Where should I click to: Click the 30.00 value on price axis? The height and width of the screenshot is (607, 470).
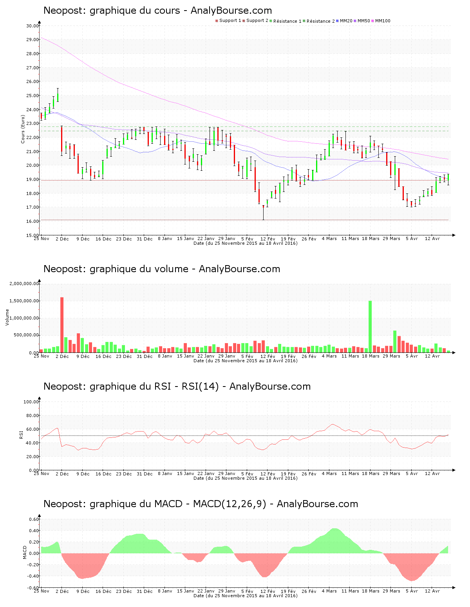point(33,26)
